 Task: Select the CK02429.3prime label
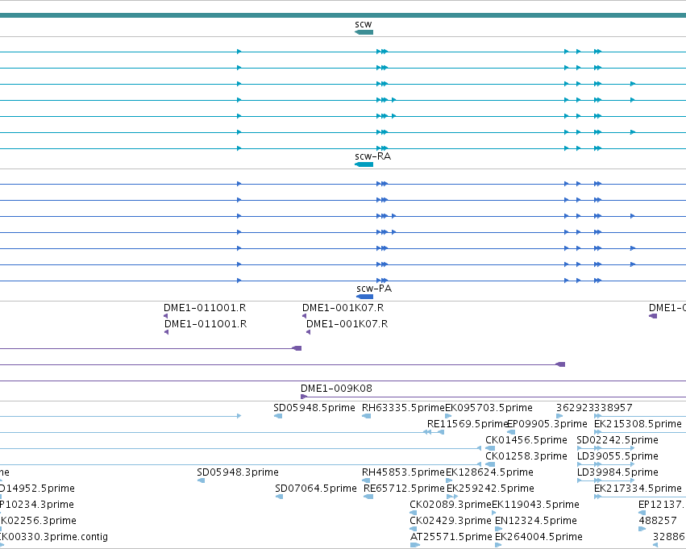(x=451, y=521)
